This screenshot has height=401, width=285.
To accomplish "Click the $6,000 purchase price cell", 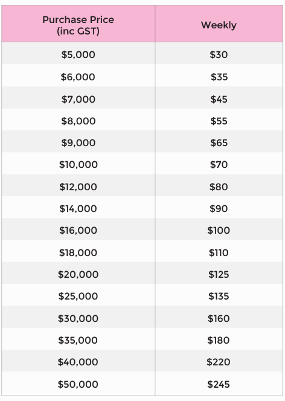I will pos(78,77).
